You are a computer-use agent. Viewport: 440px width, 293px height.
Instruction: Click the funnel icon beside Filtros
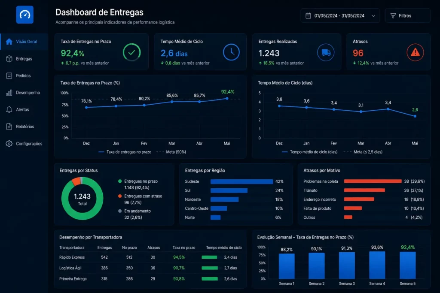(393, 16)
